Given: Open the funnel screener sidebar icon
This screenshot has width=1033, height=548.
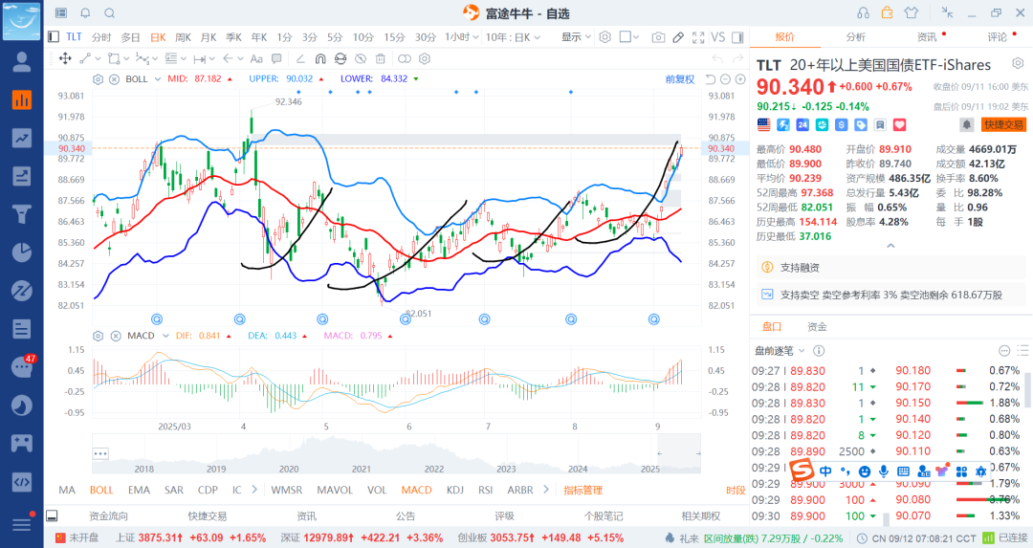Looking at the screenshot, I should pos(22,214).
